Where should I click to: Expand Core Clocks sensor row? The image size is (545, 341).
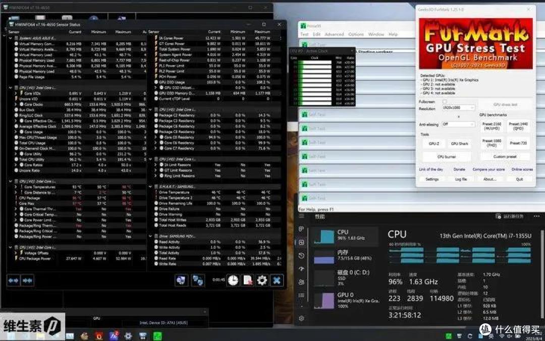point(16,104)
